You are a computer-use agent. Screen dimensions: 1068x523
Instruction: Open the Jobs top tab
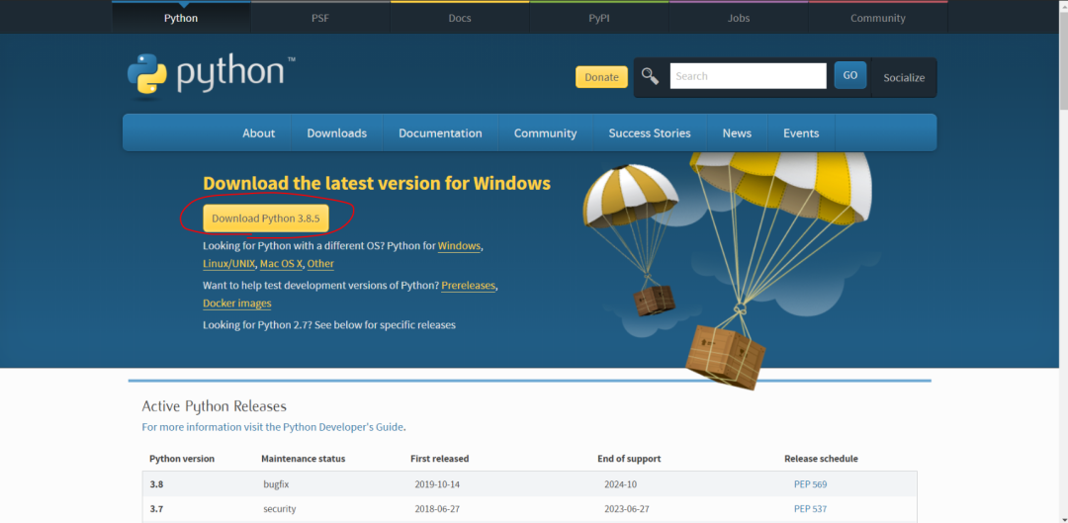pos(739,18)
